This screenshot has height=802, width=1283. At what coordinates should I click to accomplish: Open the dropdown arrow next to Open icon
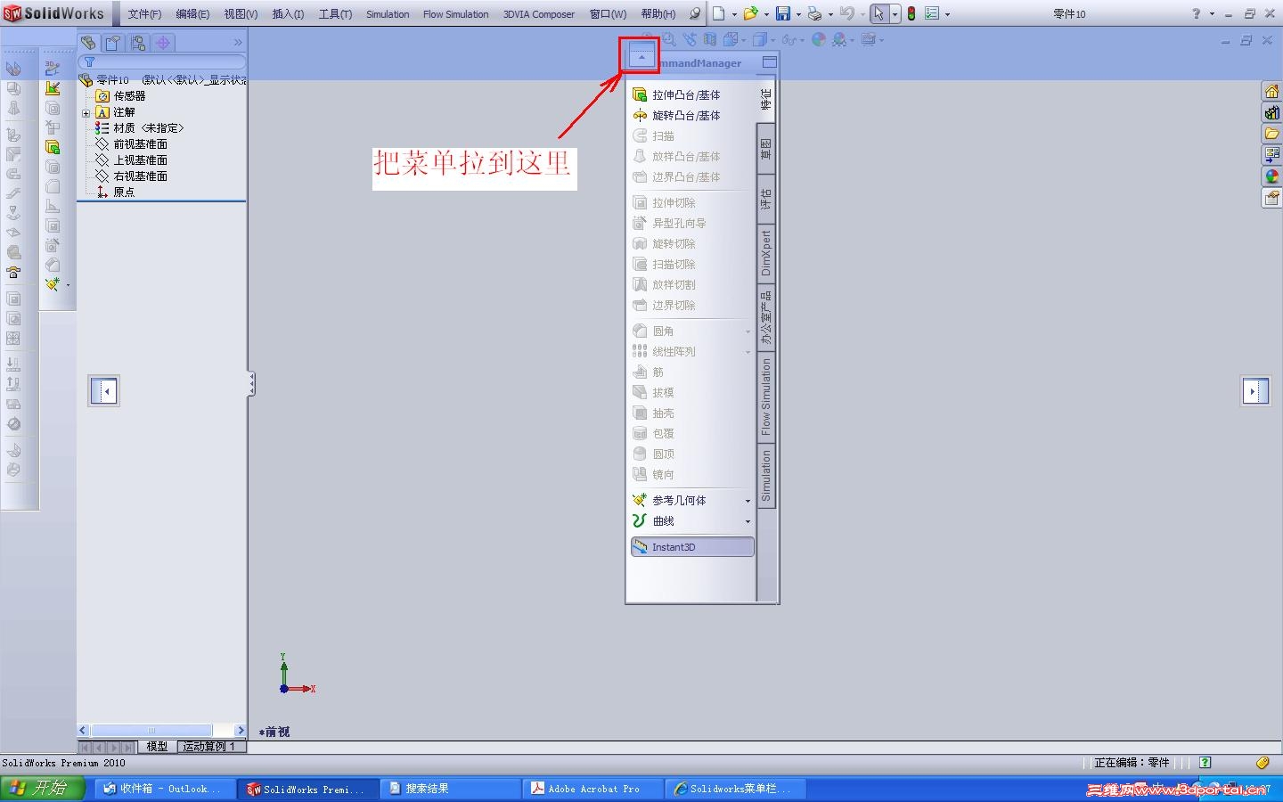point(766,14)
